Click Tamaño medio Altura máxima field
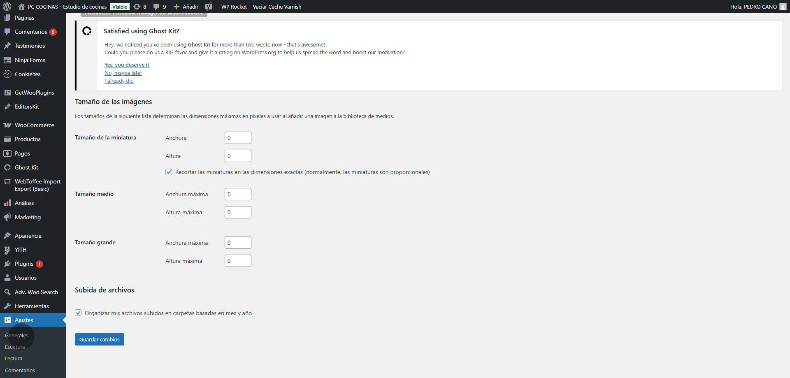790x378 pixels. [x=238, y=212]
